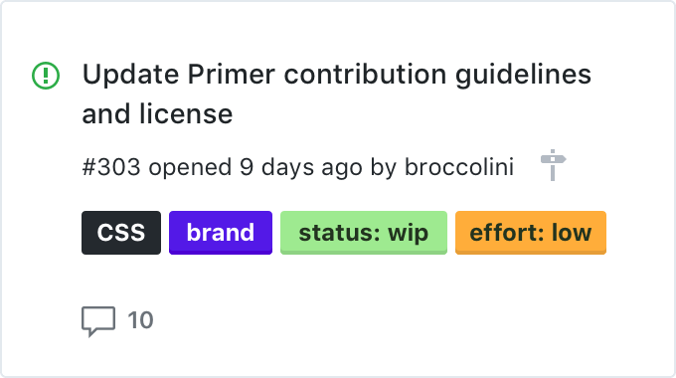Filter by the purple brand label

pyautogui.click(x=221, y=233)
